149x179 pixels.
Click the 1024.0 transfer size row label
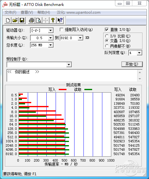click(11, 141)
